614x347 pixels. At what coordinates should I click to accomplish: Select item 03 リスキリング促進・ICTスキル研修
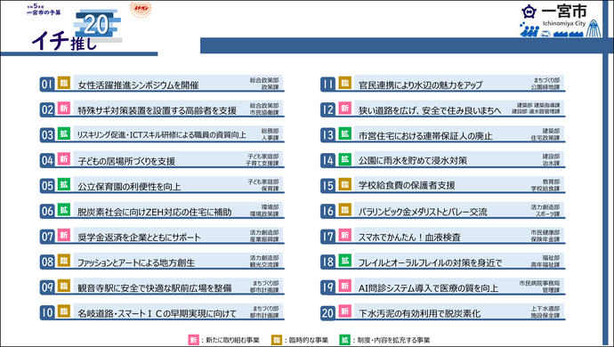162,134
